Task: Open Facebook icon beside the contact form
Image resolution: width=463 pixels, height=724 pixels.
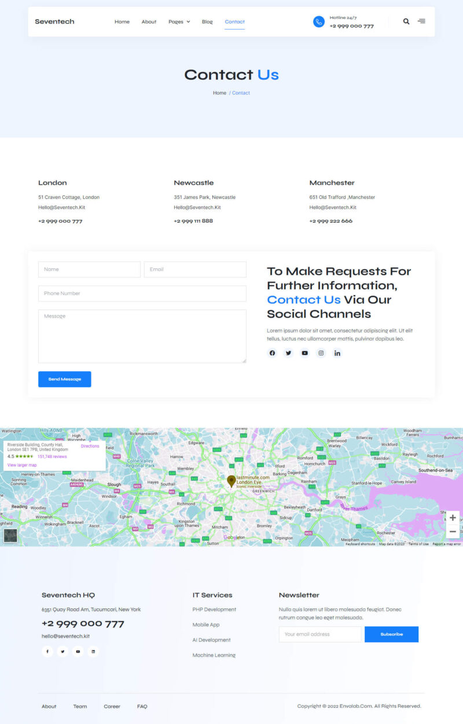Action: coord(273,353)
